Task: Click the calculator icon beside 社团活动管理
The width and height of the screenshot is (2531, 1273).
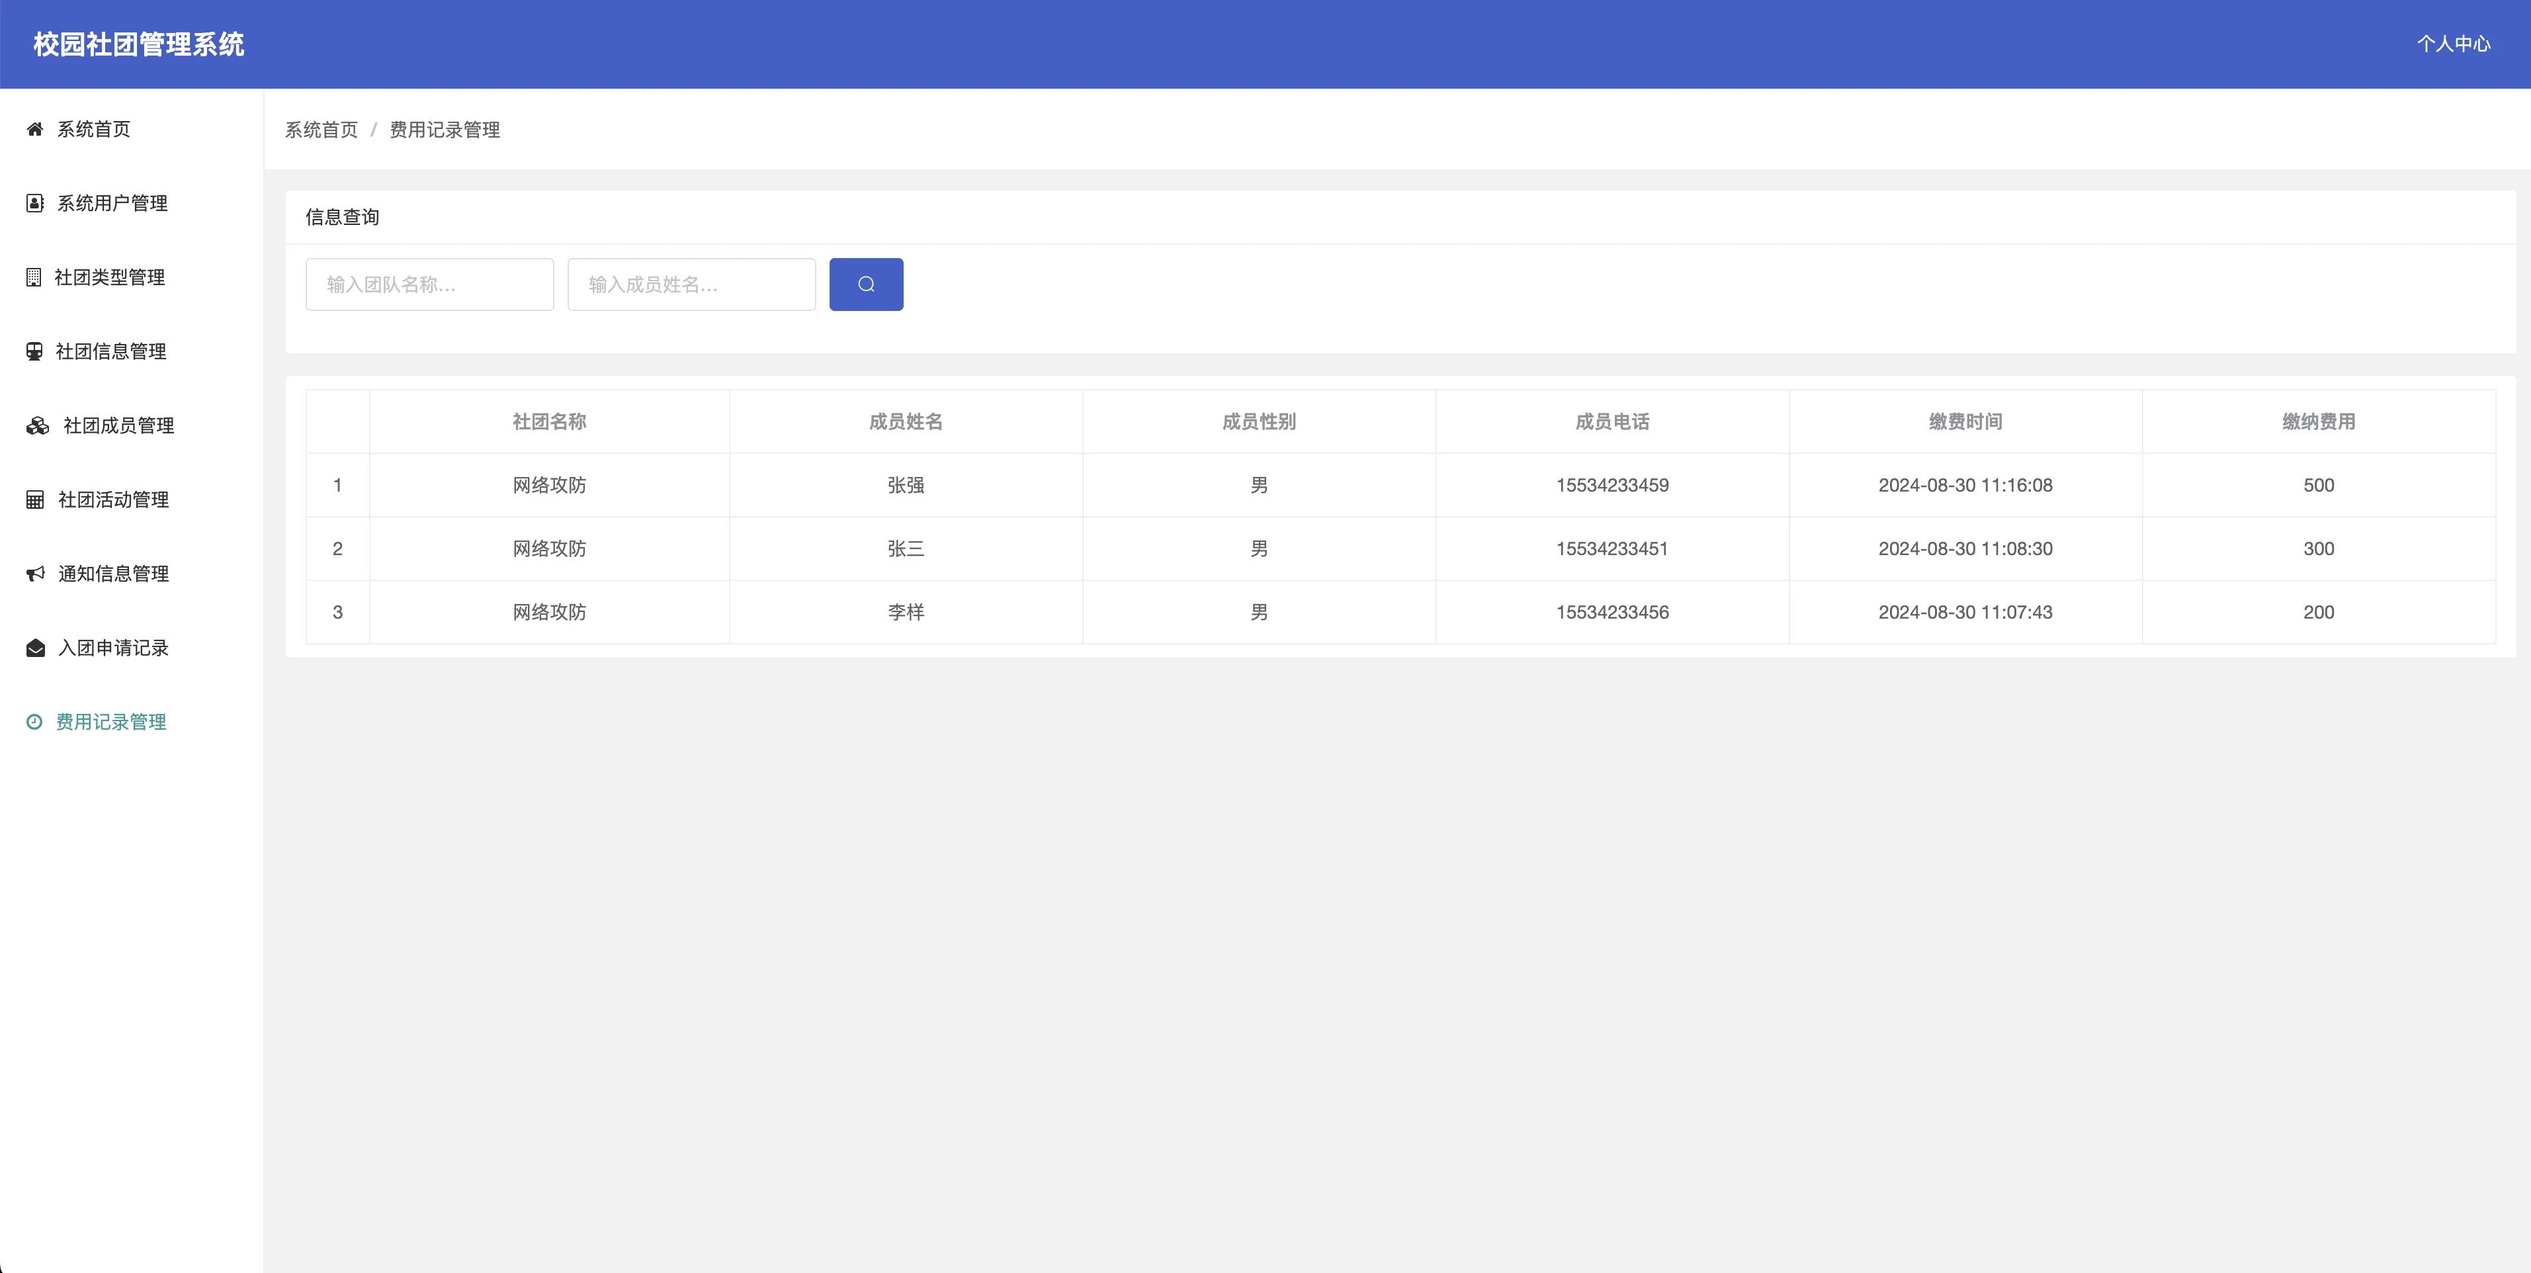Action: pos(35,500)
